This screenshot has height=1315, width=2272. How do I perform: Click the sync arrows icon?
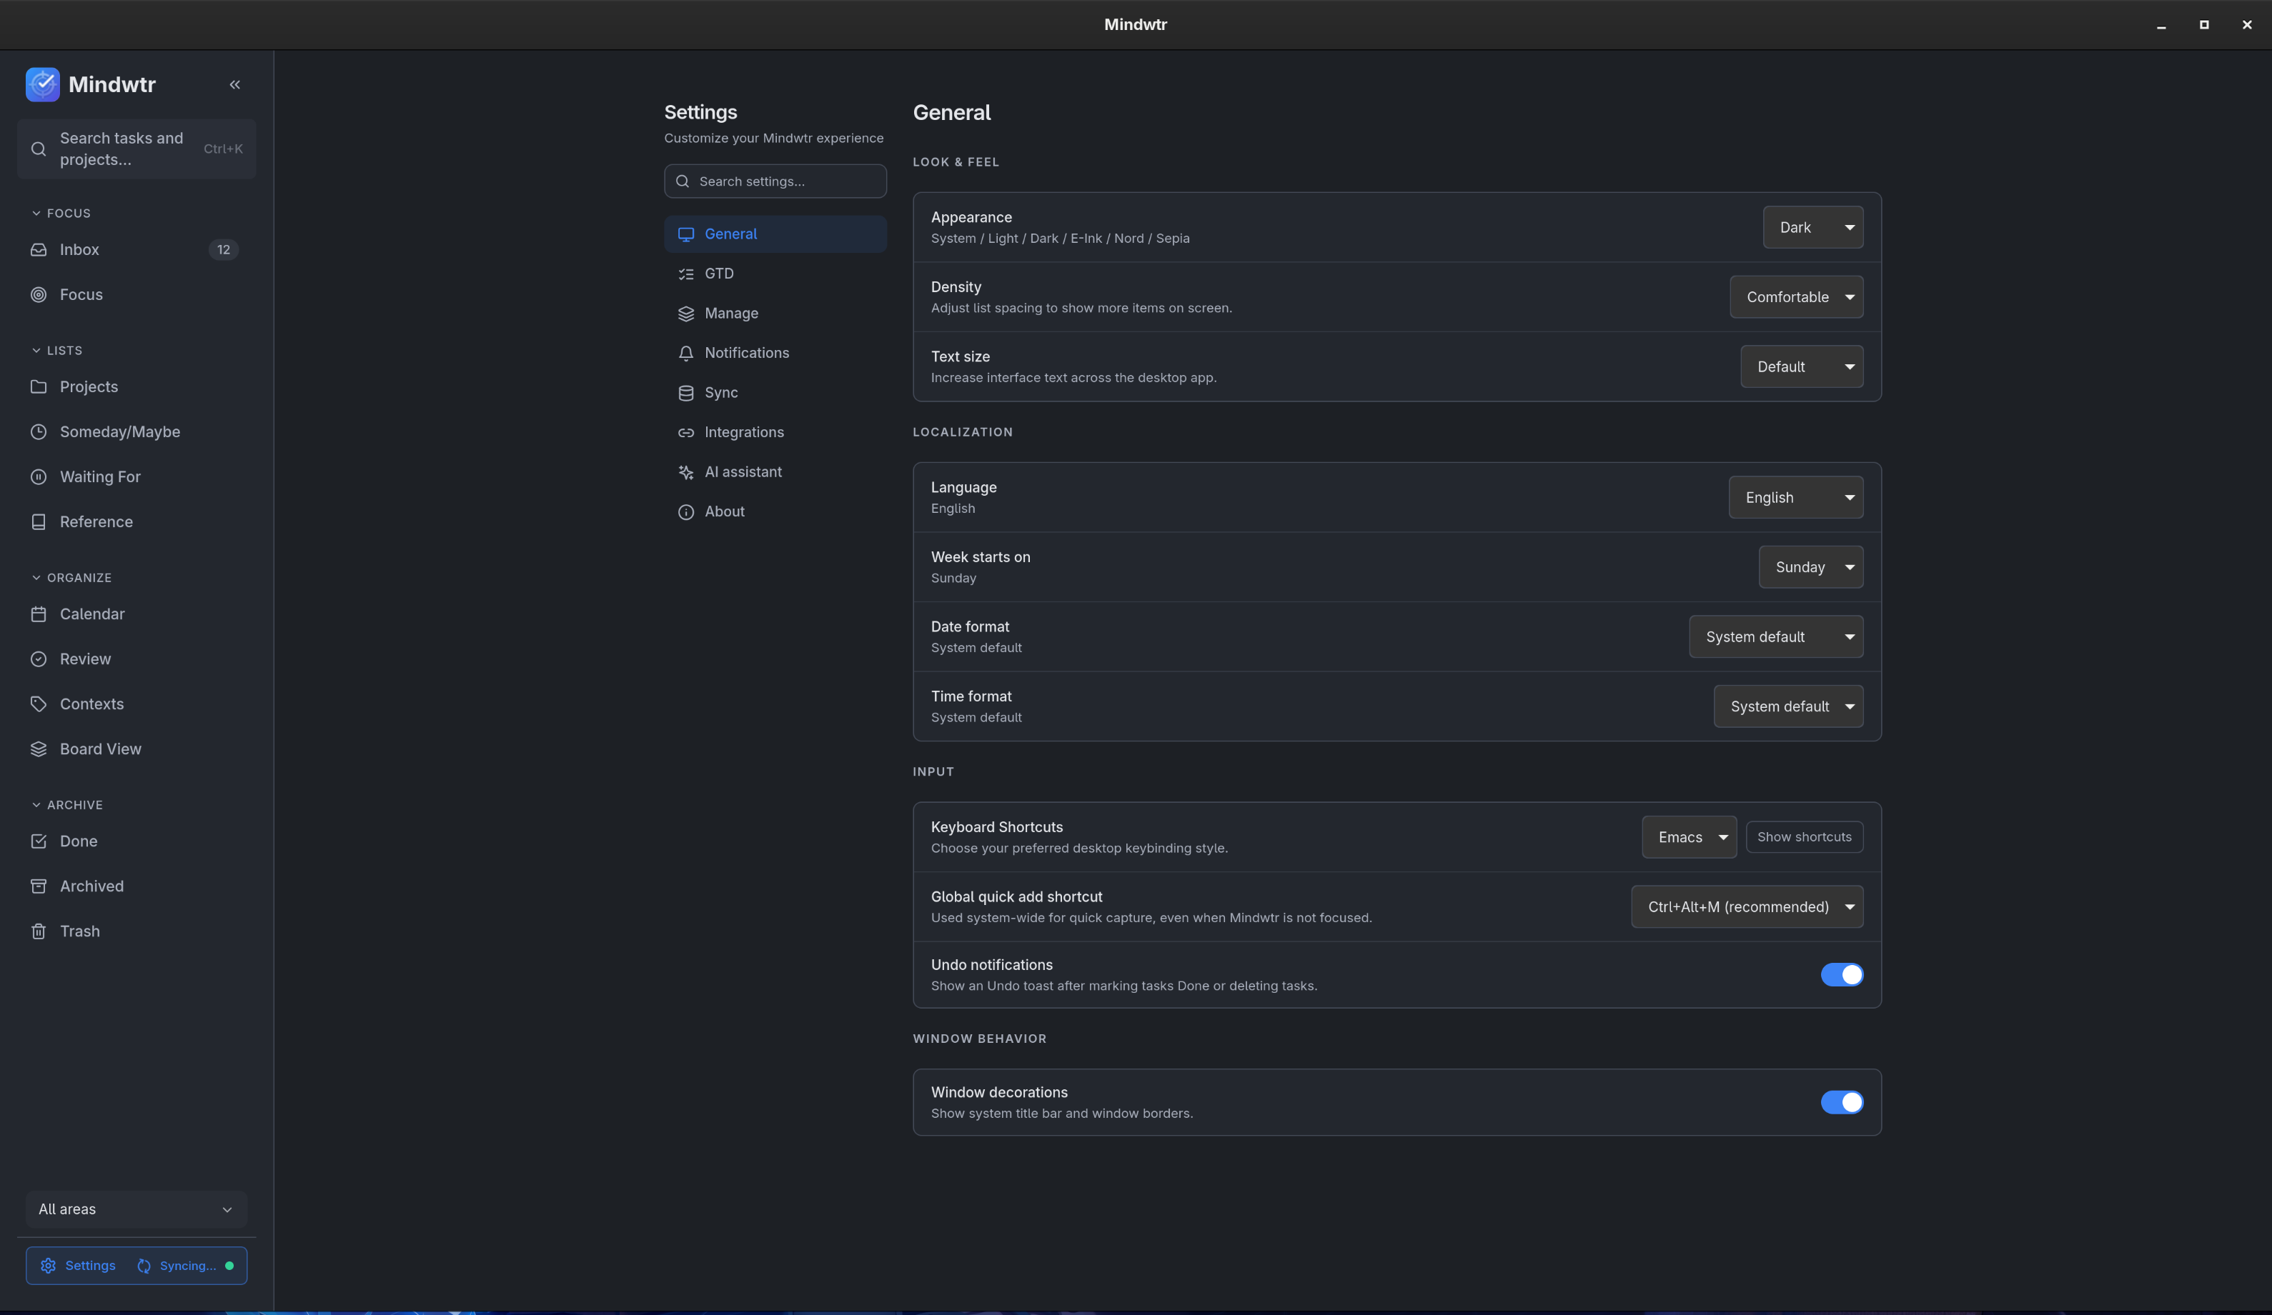pos(144,1266)
